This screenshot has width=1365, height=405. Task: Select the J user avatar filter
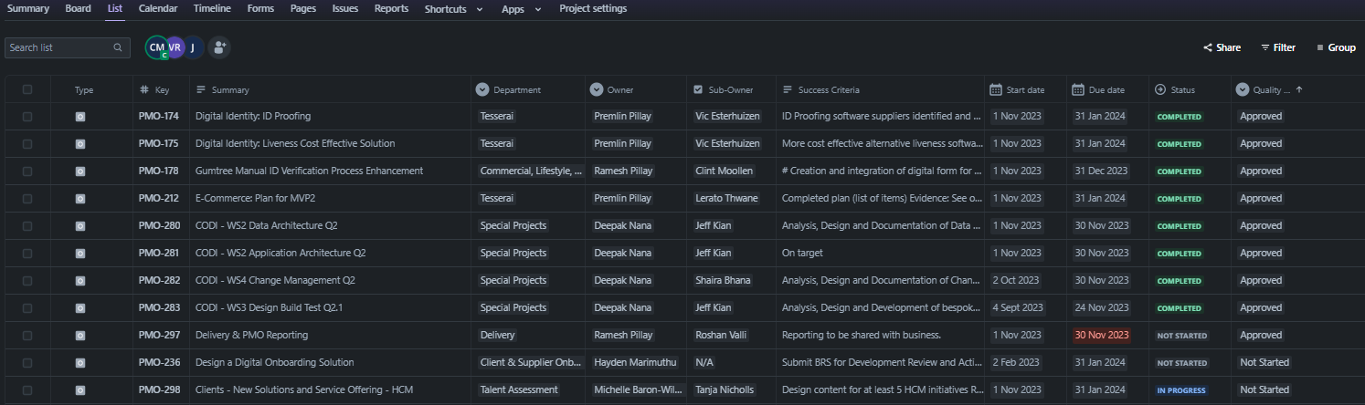pos(194,47)
